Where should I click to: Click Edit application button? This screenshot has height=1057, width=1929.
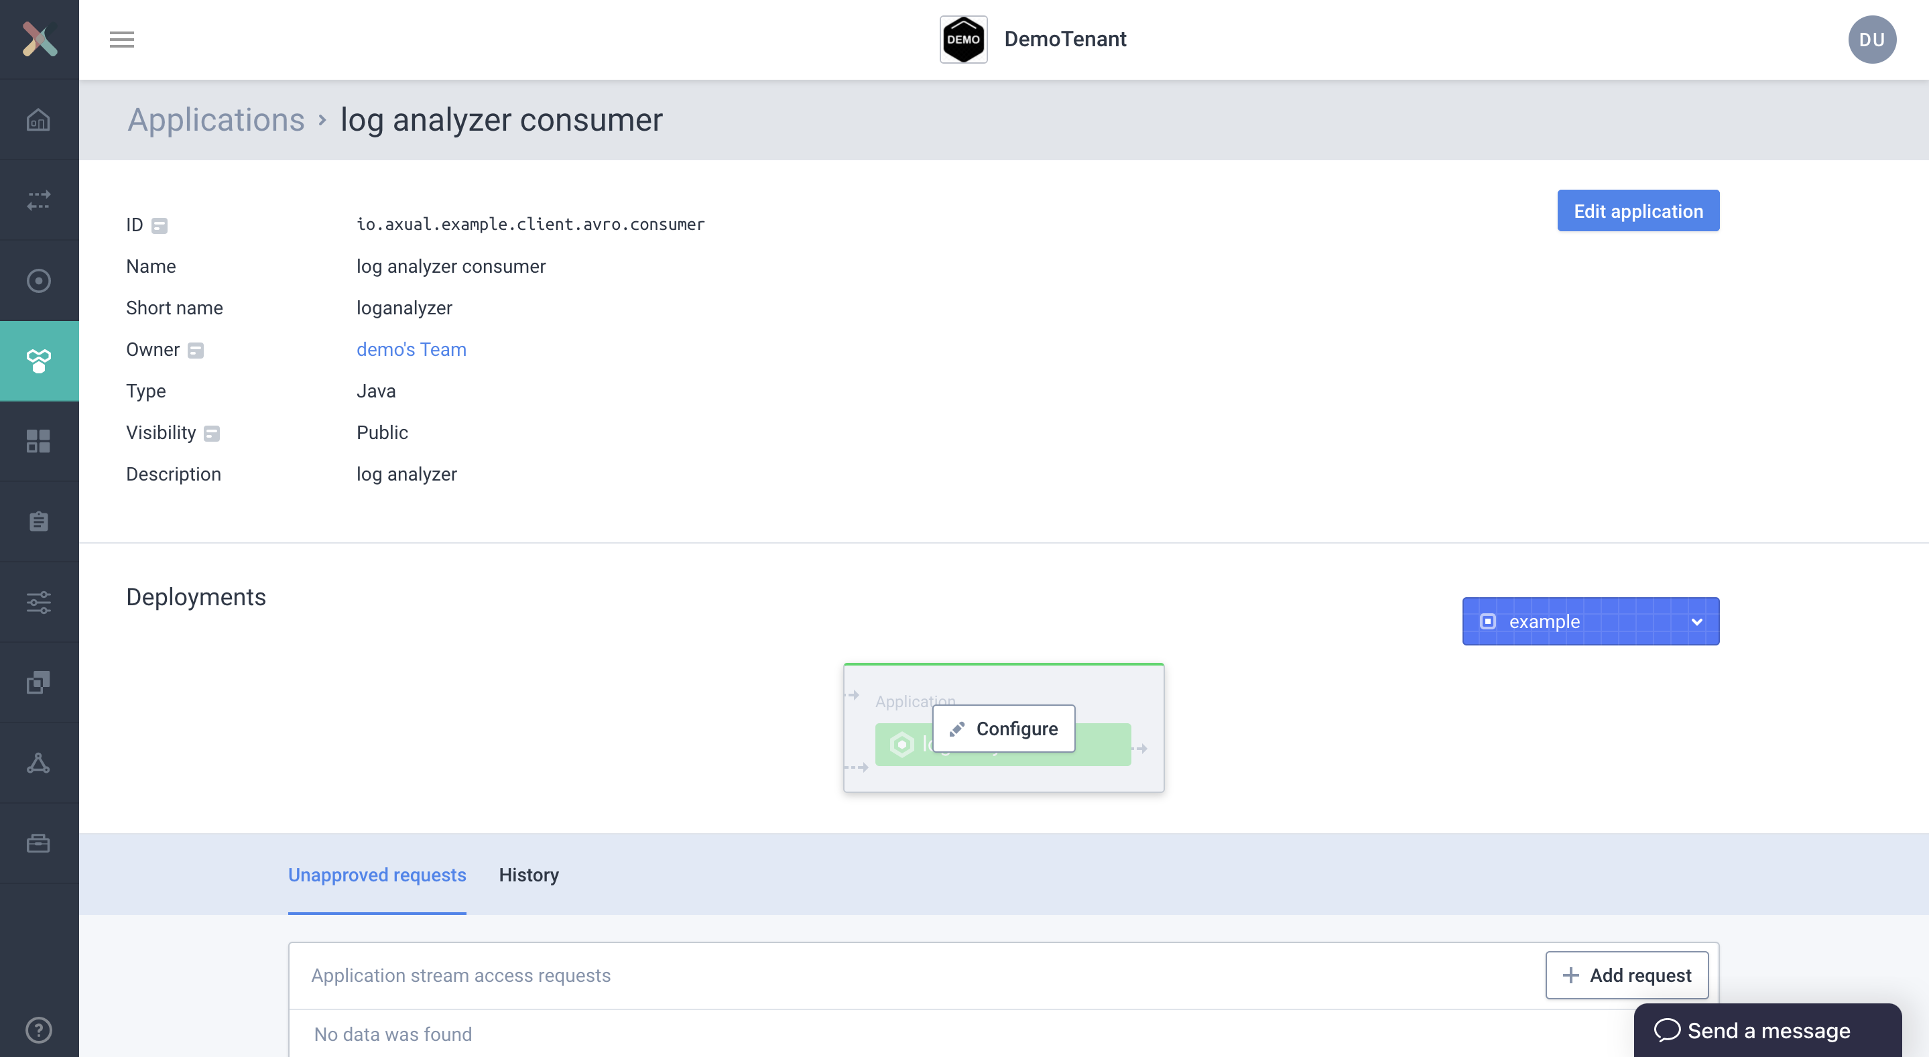(1637, 210)
